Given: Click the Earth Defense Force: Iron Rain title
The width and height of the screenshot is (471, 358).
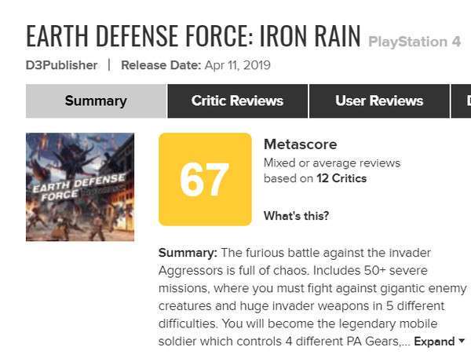Looking at the screenshot, I should tap(193, 36).
